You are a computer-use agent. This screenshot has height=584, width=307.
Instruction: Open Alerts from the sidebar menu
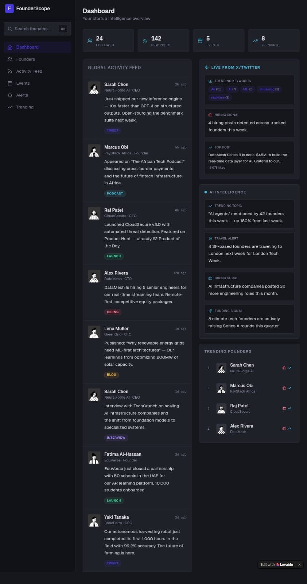pyautogui.click(x=22, y=95)
